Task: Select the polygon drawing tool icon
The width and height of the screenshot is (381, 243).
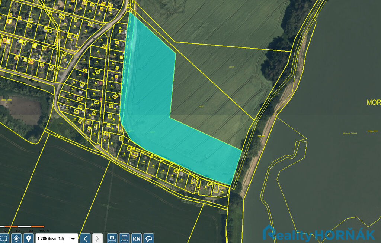Action: click(149, 239)
